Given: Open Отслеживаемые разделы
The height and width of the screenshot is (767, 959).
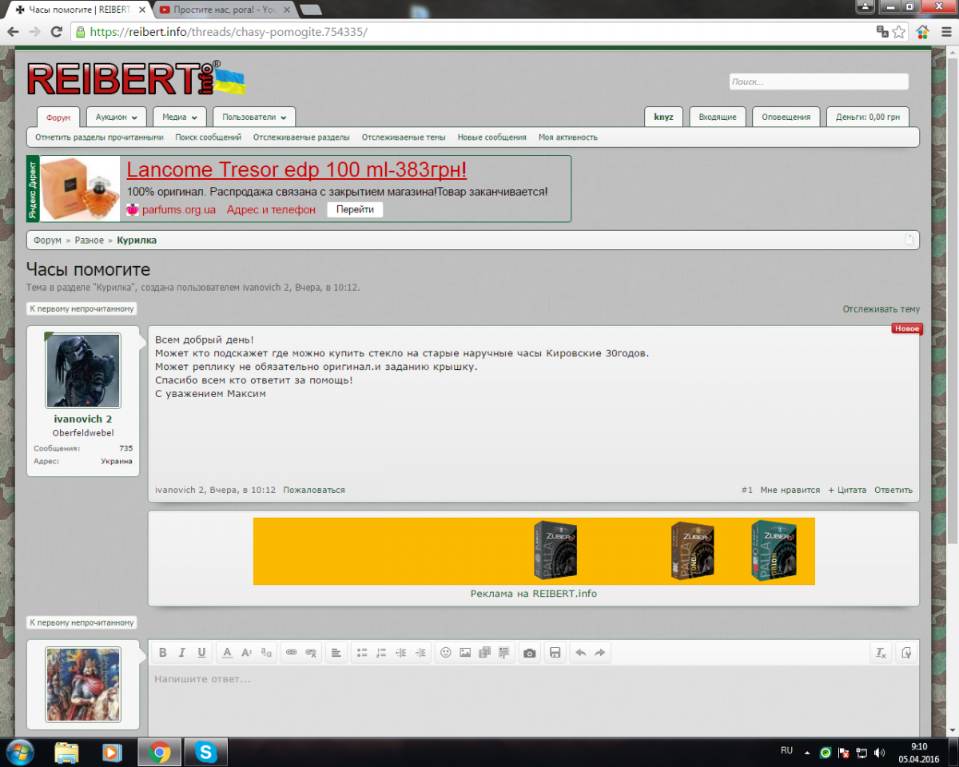Looking at the screenshot, I should tap(301, 137).
